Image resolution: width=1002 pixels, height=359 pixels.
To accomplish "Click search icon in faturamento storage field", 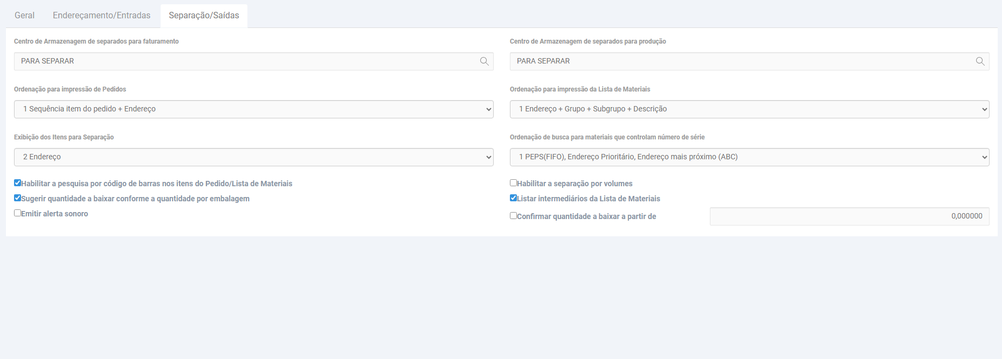I will (x=484, y=61).
